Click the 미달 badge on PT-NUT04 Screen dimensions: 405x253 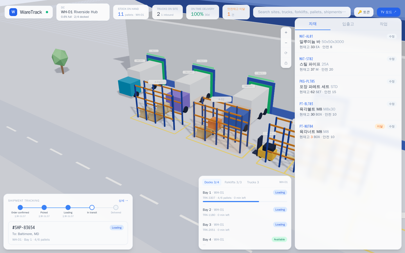click(x=380, y=126)
